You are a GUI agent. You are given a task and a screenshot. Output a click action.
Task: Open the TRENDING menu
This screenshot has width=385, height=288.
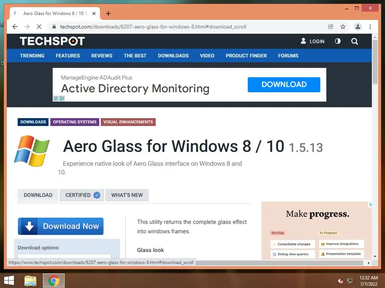point(32,55)
